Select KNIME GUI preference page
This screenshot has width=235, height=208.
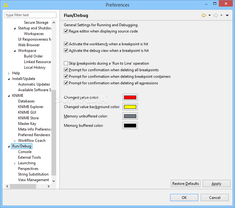coord(27,112)
